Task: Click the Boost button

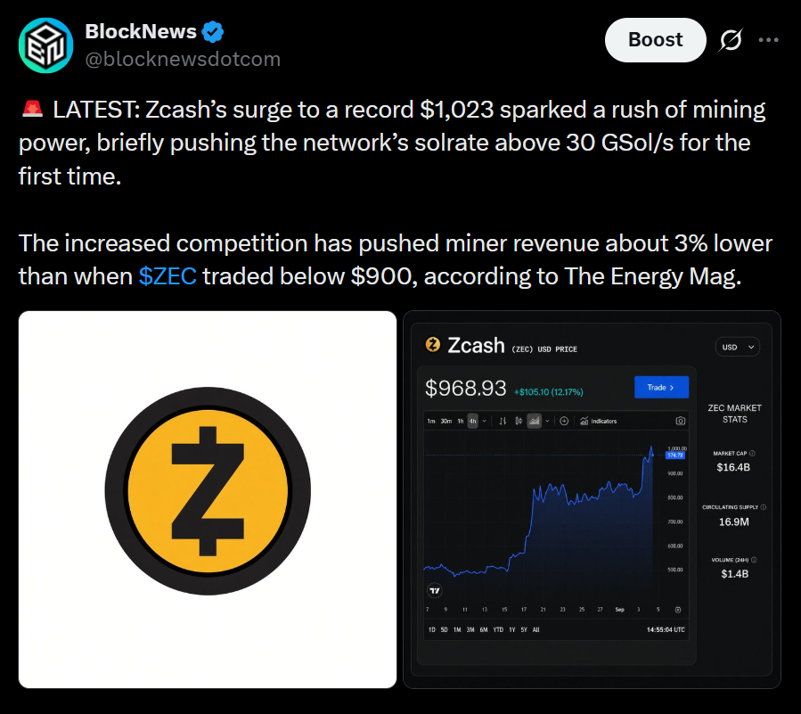Action: [656, 40]
